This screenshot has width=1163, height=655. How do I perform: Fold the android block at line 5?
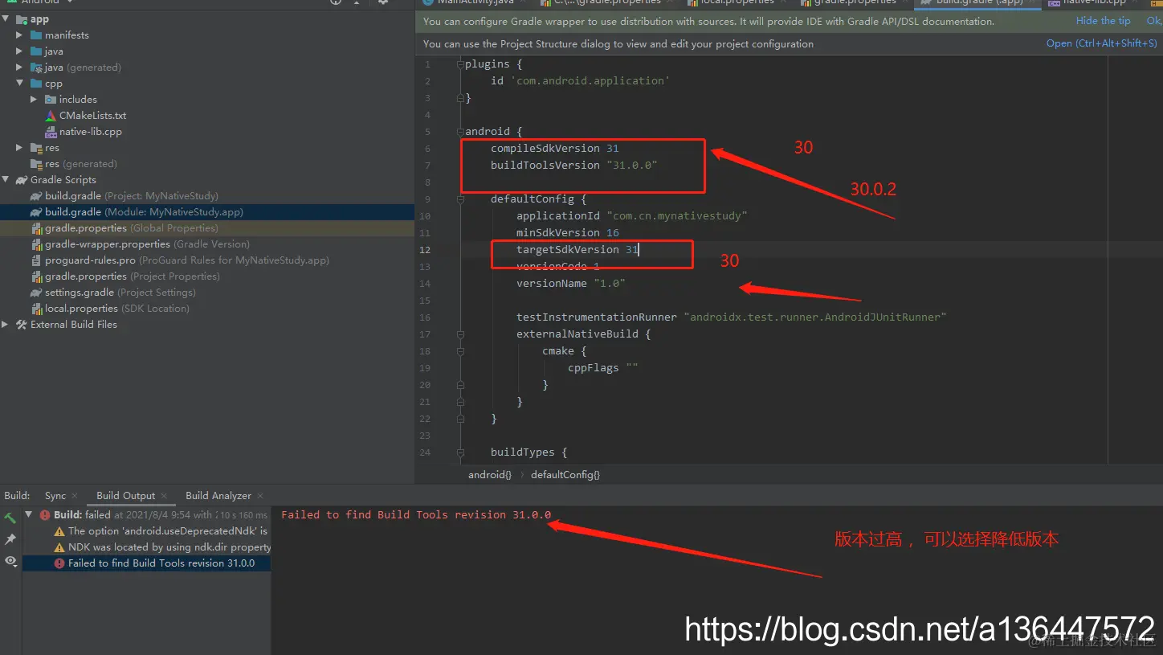460,132
